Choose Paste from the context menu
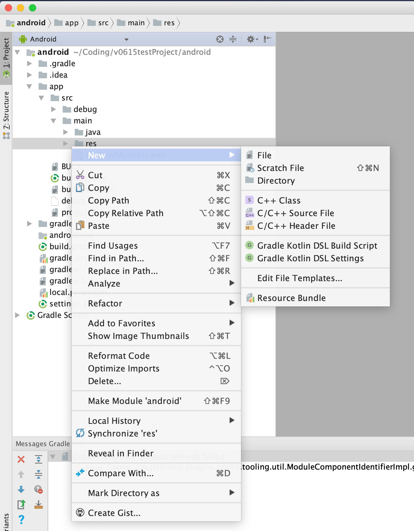 pyautogui.click(x=156, y=226)
